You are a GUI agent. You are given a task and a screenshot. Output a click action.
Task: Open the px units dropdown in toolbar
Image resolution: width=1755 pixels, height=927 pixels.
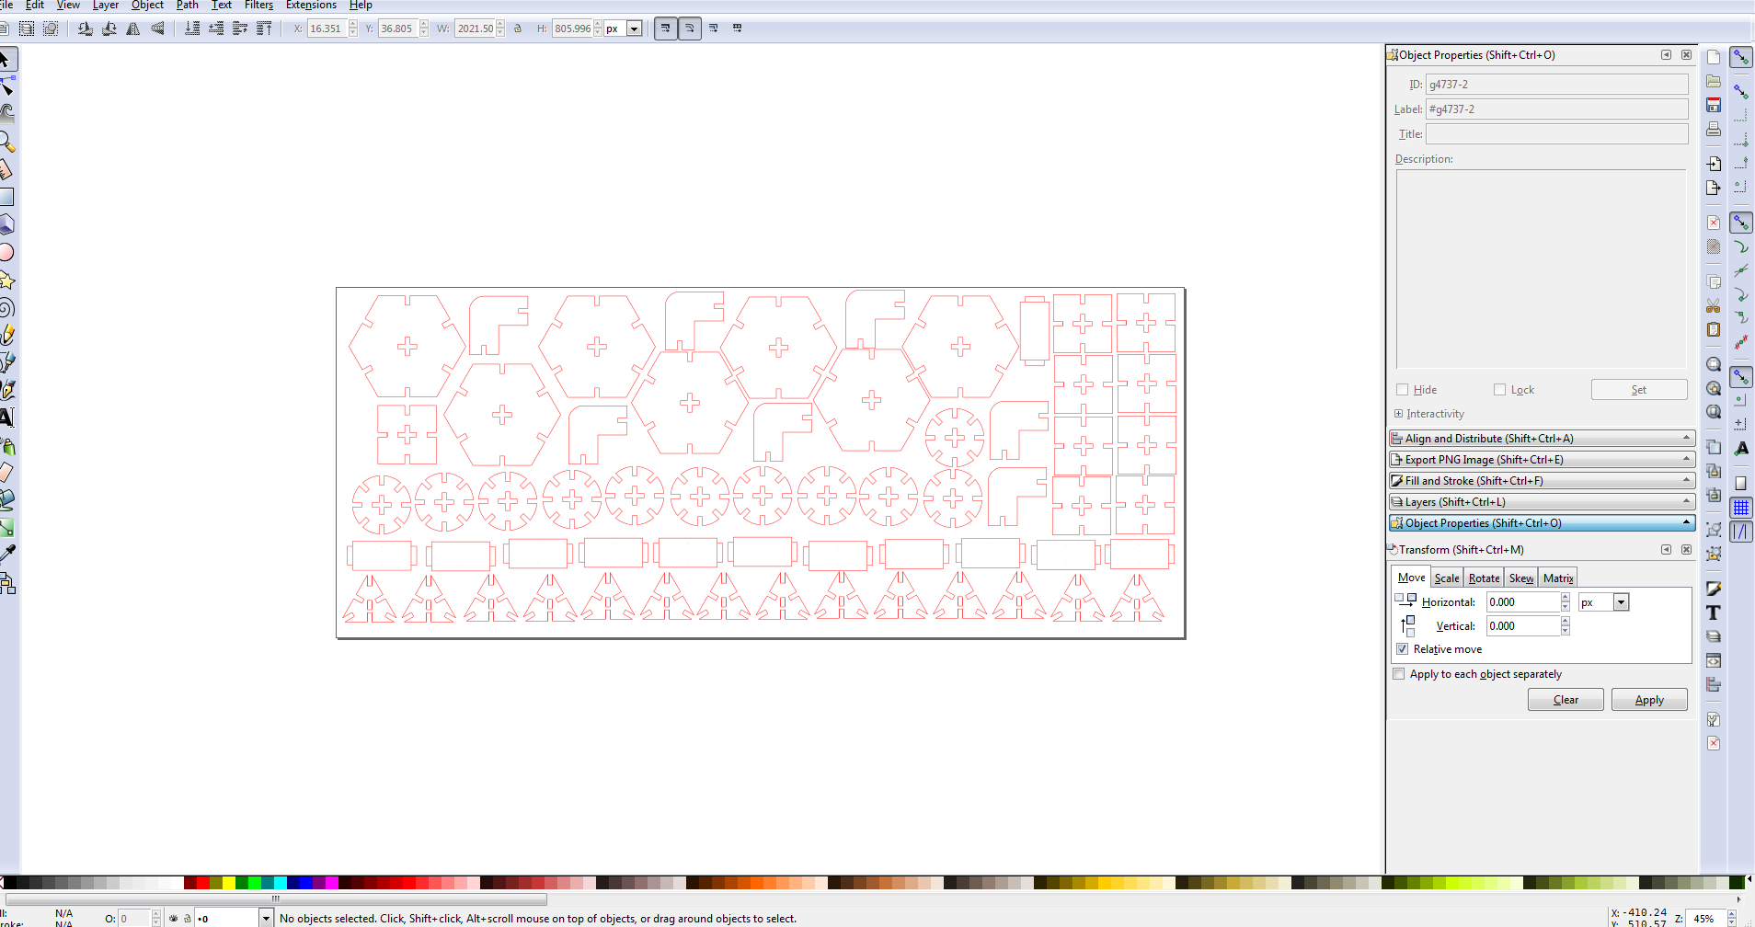click(x=634, y=29)
